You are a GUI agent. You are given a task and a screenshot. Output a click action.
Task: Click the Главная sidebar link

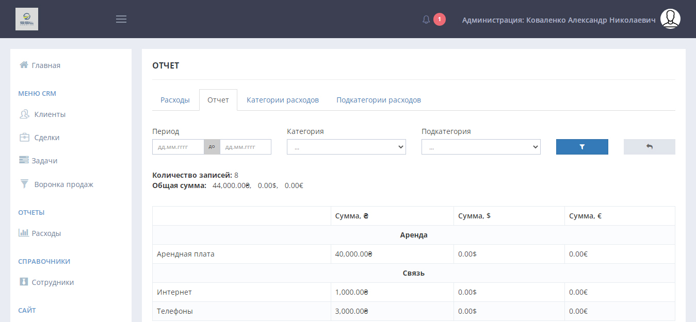coord(45,65)
